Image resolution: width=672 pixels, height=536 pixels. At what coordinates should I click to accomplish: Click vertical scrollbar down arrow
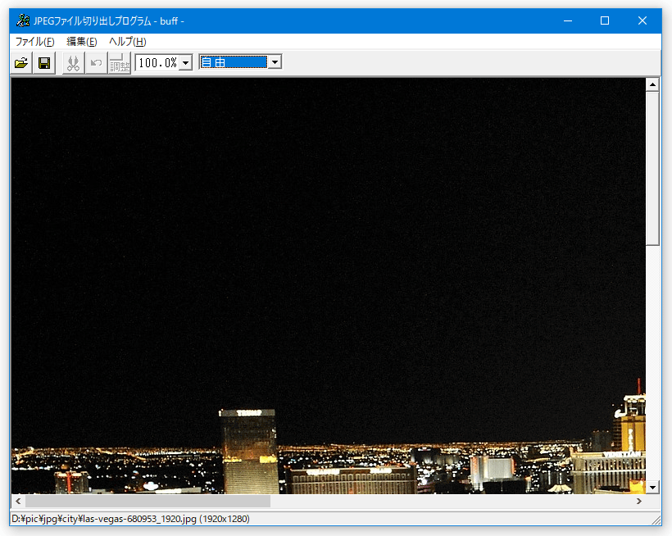(652, 487)
